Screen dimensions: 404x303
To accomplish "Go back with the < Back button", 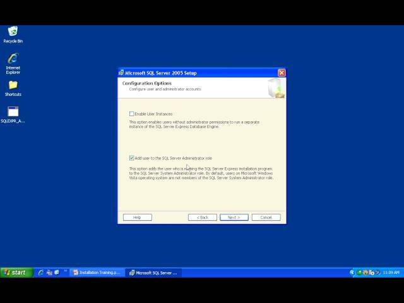I will (203, 217).
